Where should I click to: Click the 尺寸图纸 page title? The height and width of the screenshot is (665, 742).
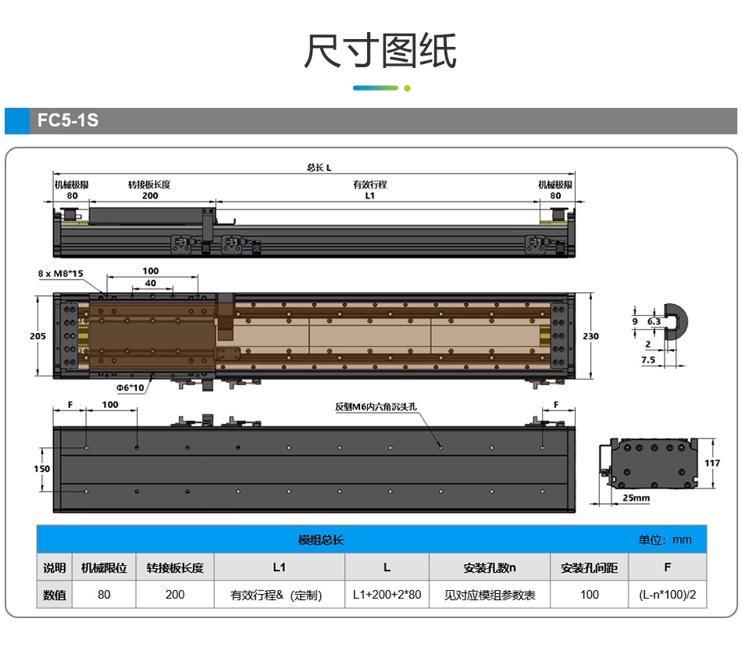pyautogui.click(x=380, y=52)
